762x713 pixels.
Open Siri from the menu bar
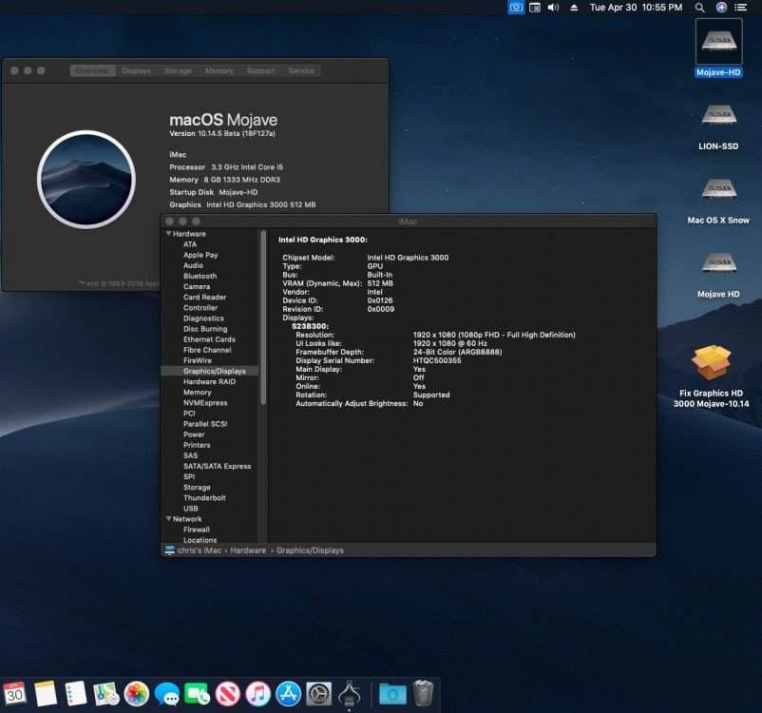tap(722, 8)
